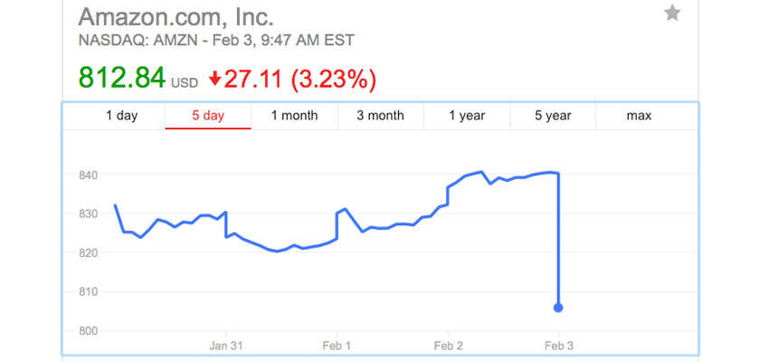Click the Feb 3 date label
This screenshot has height=362, width=759.
click(x=558, y=345)
